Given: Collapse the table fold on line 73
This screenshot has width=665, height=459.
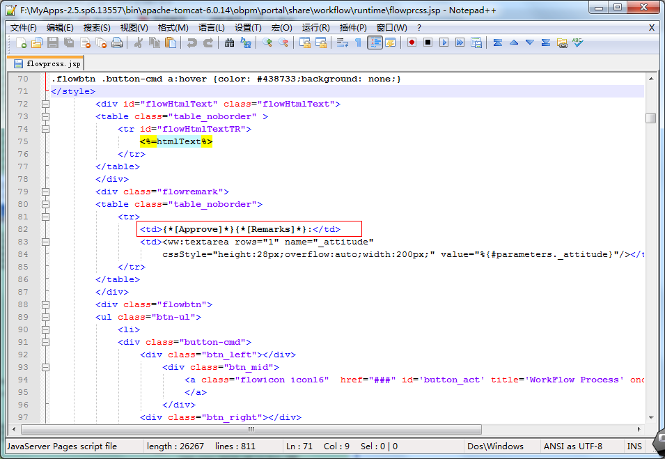Looking at the screenshot, I should click(x=45, y=116).
